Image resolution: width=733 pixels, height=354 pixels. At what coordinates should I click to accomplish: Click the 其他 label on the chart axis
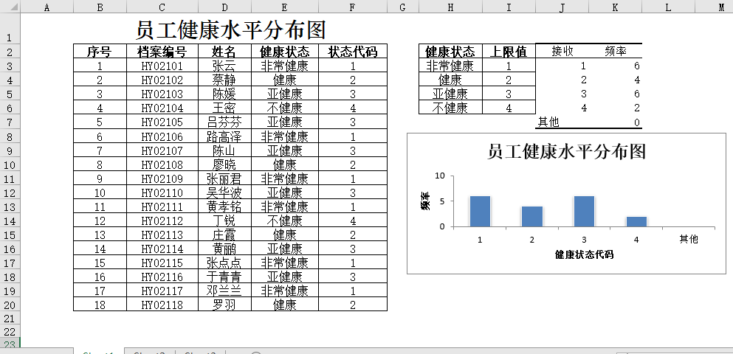tap(688, 240)
